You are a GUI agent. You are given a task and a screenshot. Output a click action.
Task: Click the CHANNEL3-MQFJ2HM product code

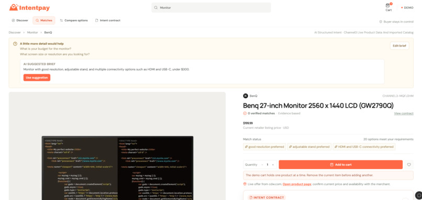tap(398, 96)
